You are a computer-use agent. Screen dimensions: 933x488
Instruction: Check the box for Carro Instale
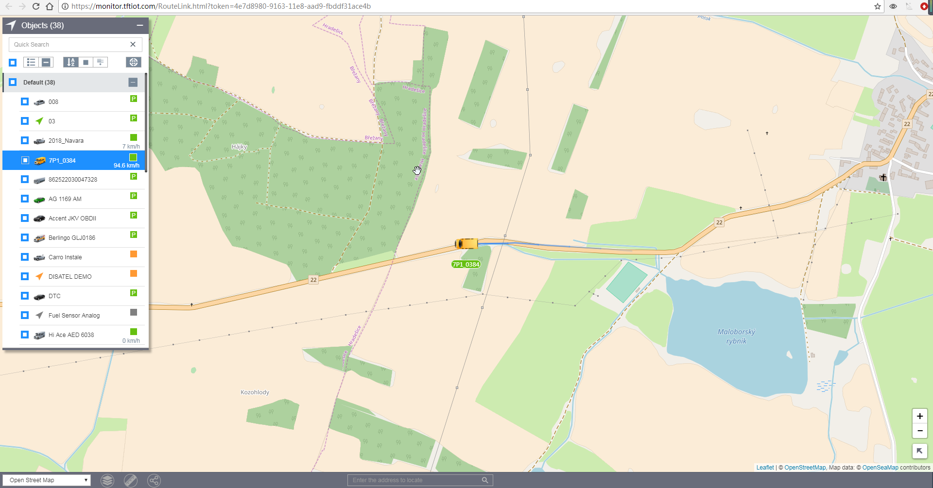(x=25, y=257)
